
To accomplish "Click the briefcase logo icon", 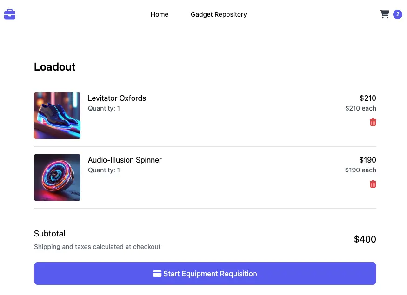I will [x=10, y=14].
